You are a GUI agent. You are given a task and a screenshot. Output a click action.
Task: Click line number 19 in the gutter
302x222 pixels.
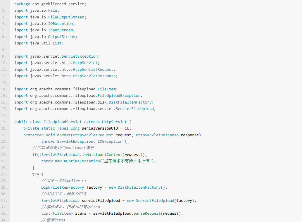(4, 122)
